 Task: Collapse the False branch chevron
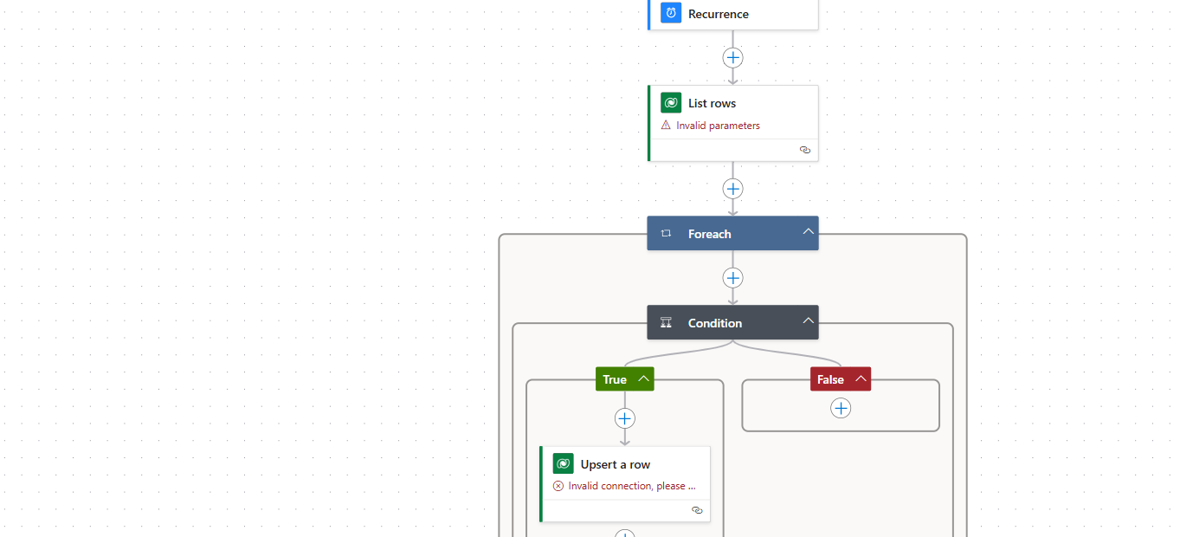click(861, 379)
